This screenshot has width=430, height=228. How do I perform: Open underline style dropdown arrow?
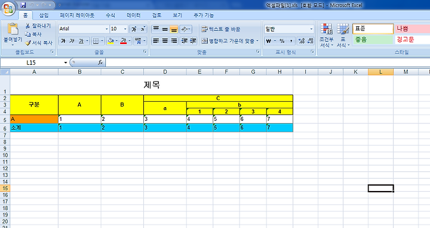(x=87, y=41)
